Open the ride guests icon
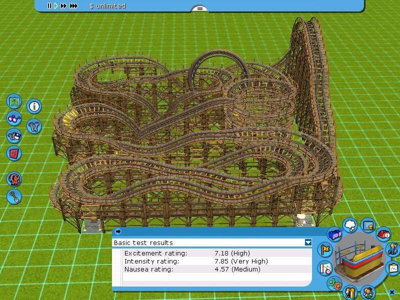The height and width of the screenshot is (300, 400). point(368,292)
